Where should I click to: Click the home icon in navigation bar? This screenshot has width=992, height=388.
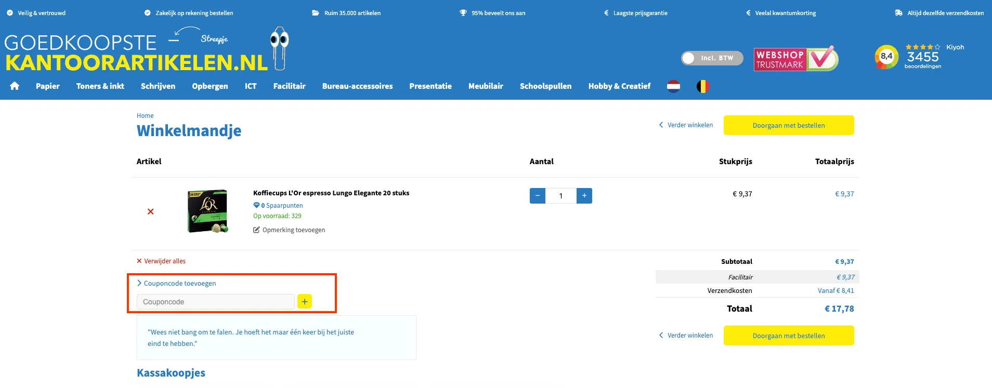pos(15,86)
